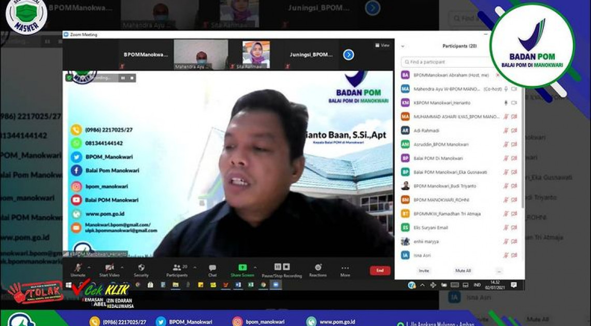Click the KM avatar of KBPOM Manokwari_Herianto
Viewport: 591px width, 326px height.
point(405,103)
